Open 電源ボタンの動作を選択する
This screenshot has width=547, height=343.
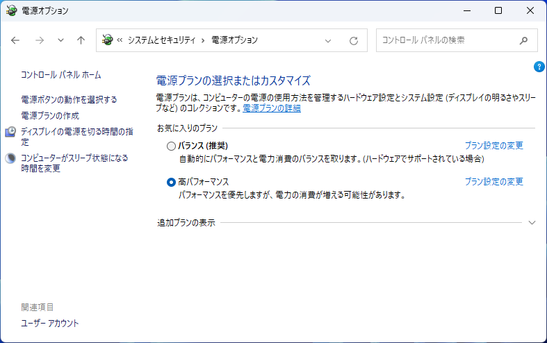(69, 100)
